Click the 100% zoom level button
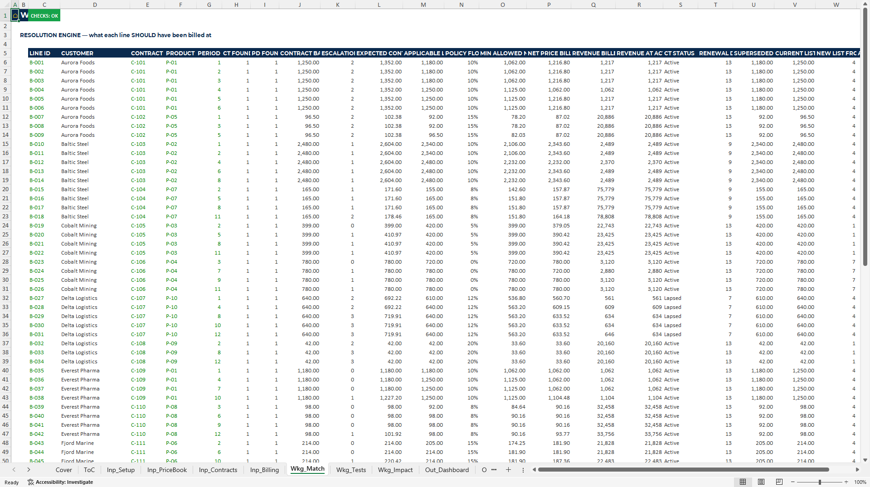The height and width of the screenshot is (487, 870). (860, 482)
